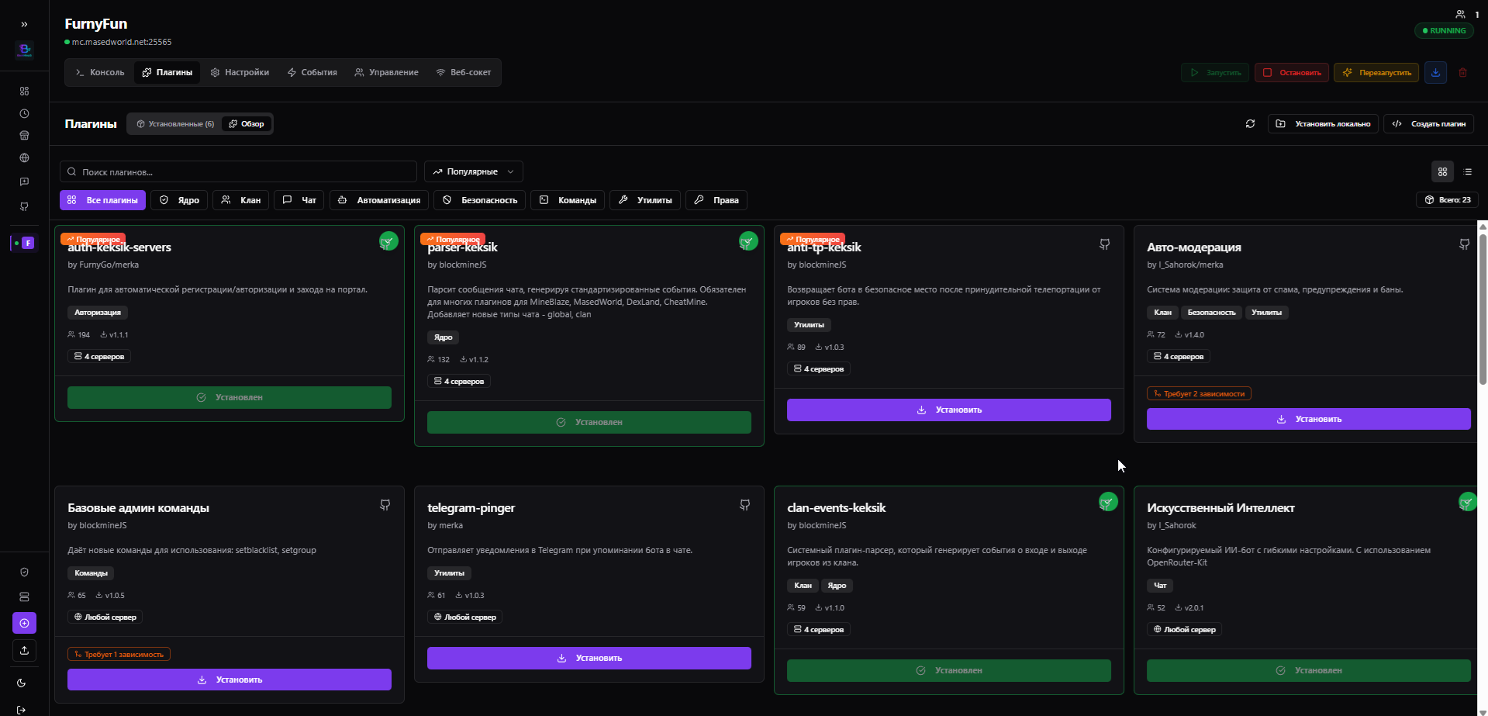Switch to list view layout
Viewport: 1488px width, 716px height.
pyautogui.click(x=1468, y=172)
